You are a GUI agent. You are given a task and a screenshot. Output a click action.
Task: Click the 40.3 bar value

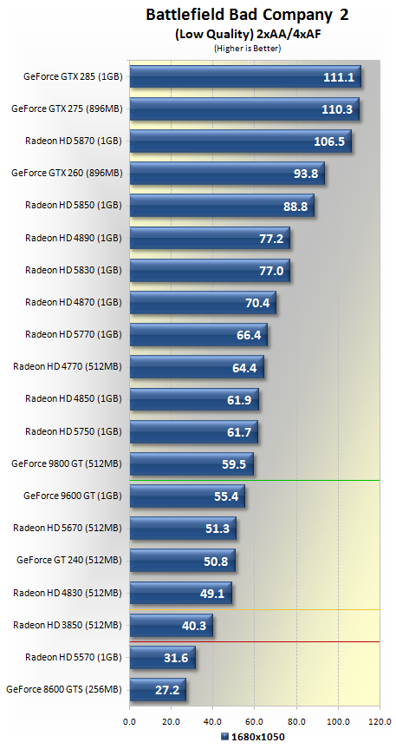tap(194, 626)
